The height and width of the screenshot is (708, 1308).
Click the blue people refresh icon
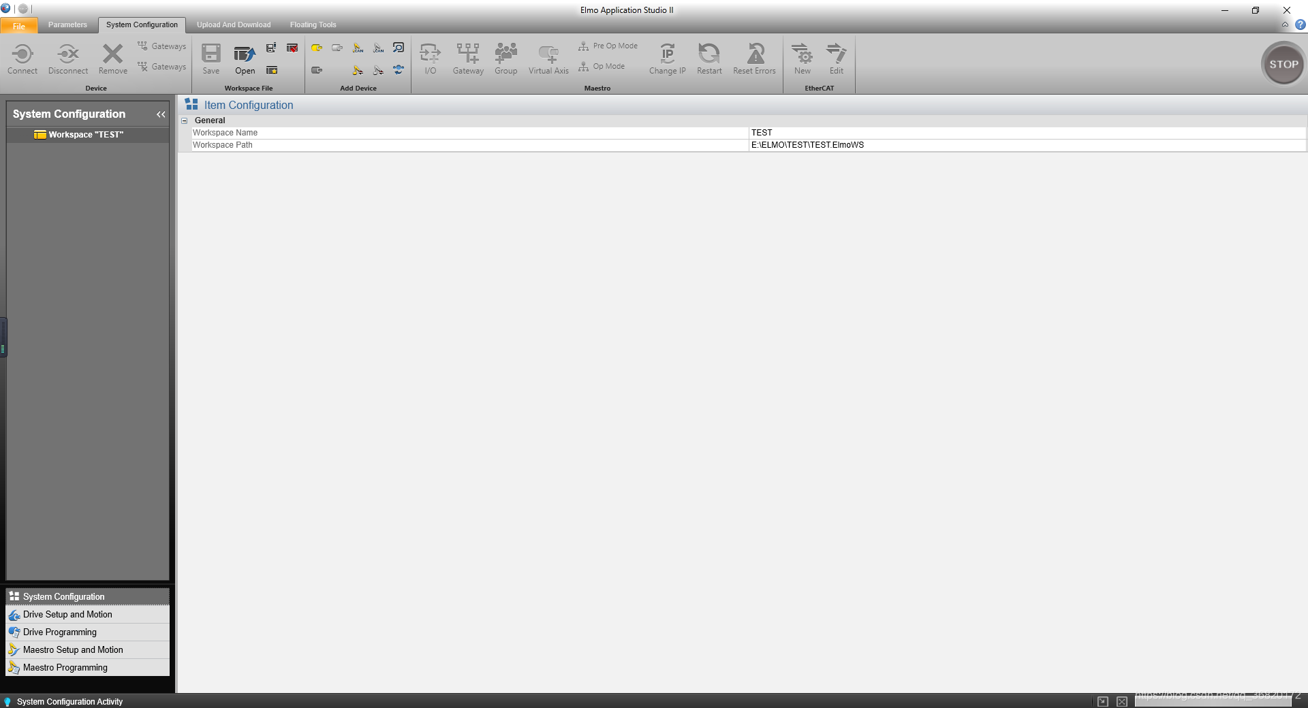coord(399,70)
